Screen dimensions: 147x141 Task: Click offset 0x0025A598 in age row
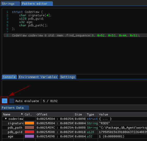click(x=46, y=136)
